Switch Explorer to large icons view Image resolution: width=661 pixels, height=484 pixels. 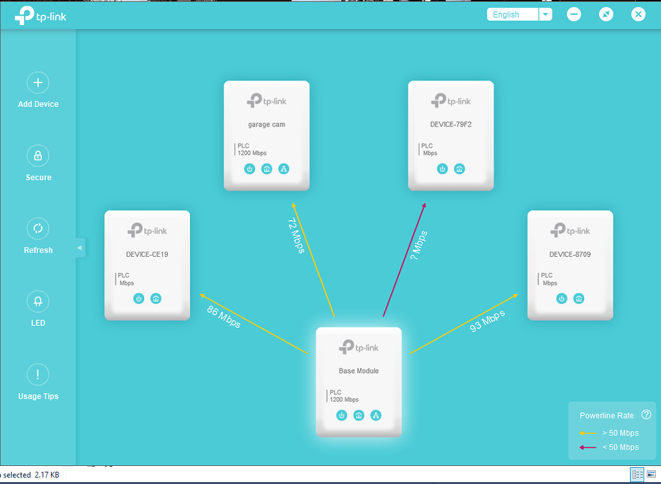(x=651, y=474)
